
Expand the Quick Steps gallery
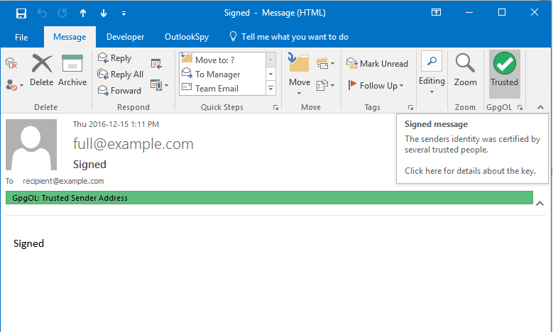click(270, 89)
